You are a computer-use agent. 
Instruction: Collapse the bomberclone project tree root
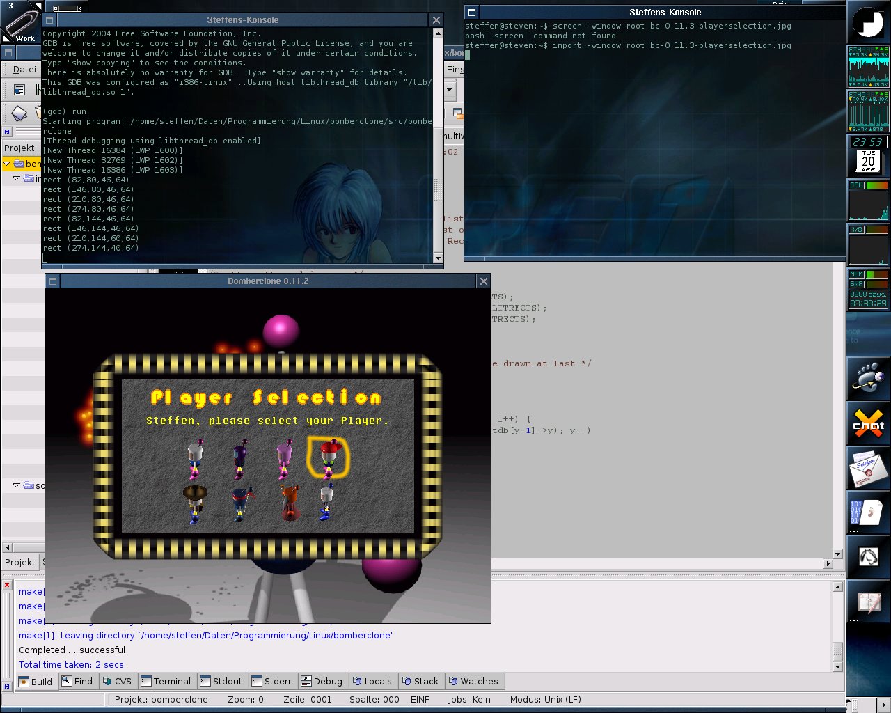pyautogui.click(x=7, y=164)
